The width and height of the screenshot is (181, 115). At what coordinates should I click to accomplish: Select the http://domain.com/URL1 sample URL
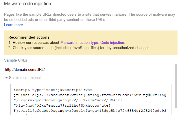(25, 70)
